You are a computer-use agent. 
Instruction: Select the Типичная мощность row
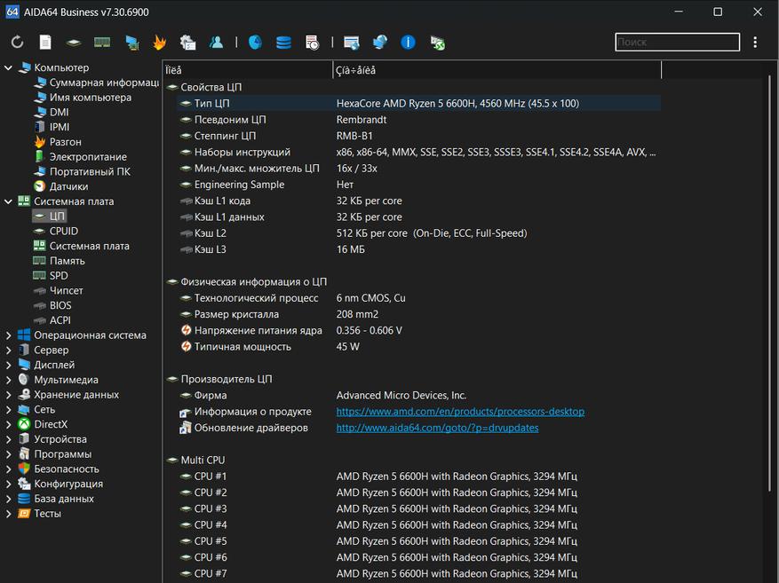[418, 347]
